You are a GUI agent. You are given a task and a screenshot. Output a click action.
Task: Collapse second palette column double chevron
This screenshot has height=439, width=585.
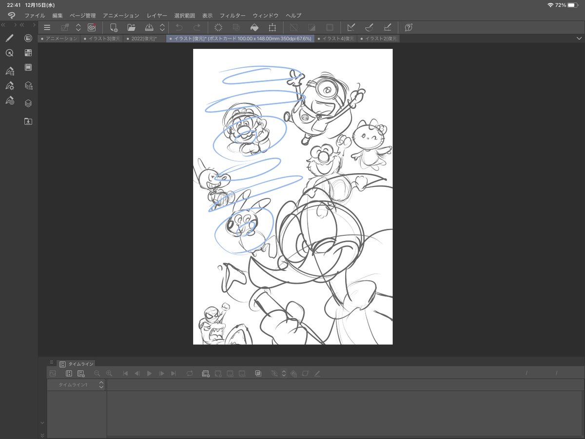tap(22, 24)
